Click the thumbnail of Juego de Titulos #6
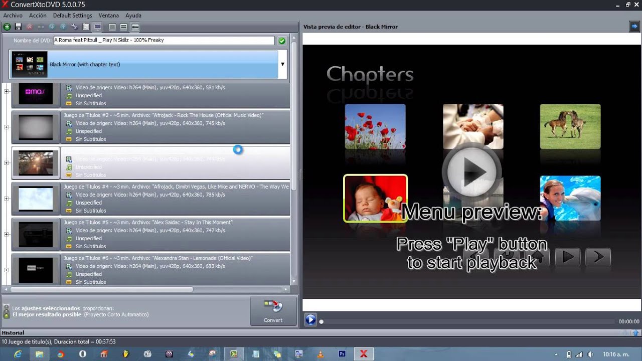 36,270
